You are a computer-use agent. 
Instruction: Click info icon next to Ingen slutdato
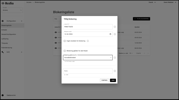tap(88, 41)
